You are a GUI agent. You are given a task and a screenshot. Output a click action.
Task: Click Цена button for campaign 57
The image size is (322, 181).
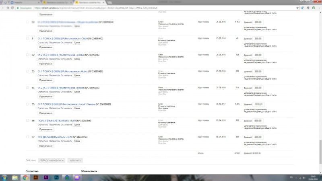pyautogui.click(x=77, y=141)
